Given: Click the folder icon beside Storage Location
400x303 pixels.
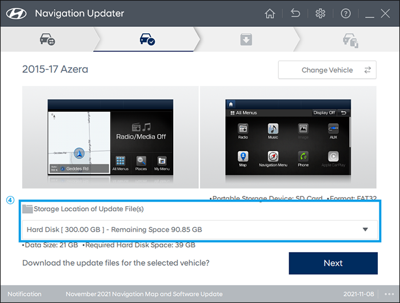Looking at the screenshot, I should [x=27, y=209].
